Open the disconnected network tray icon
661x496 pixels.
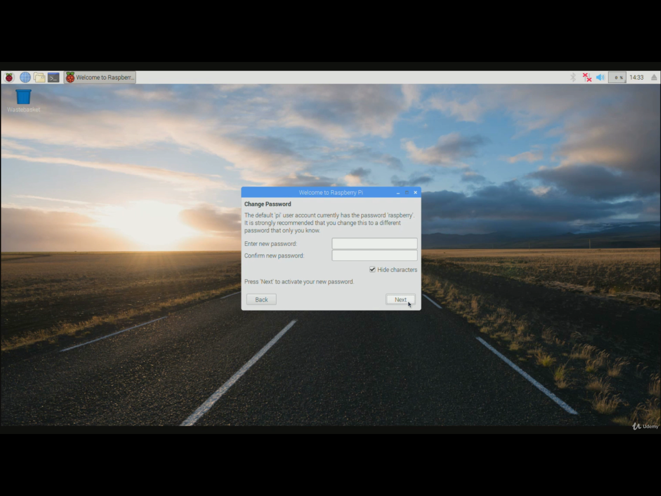(587, 77)
